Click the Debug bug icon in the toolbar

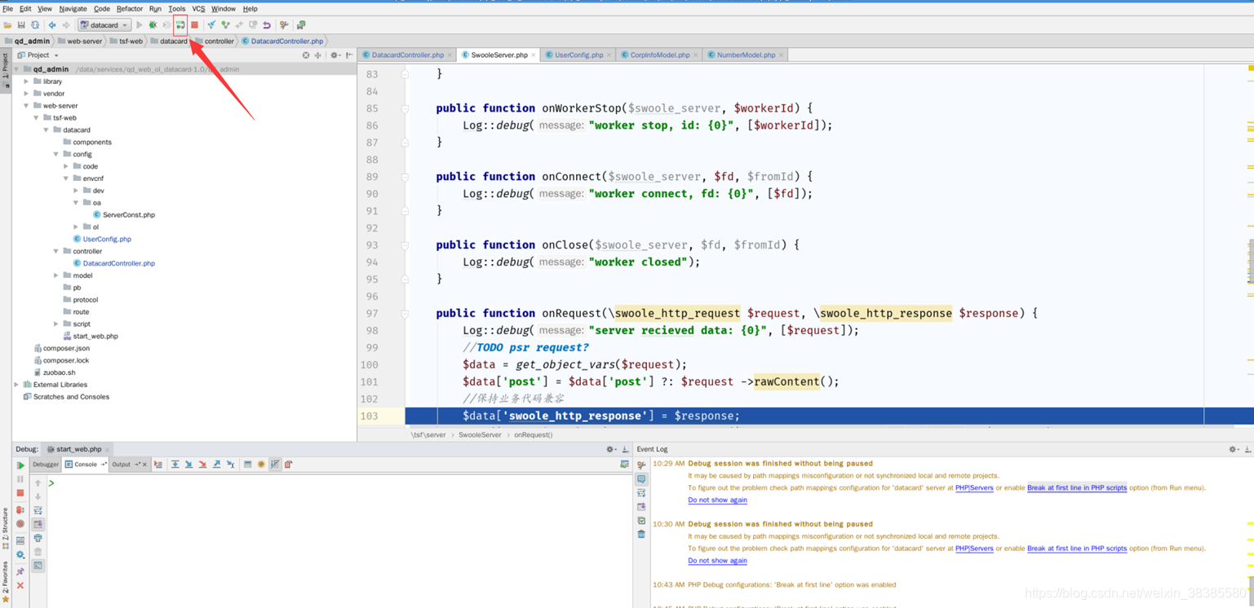click(153, 25)
